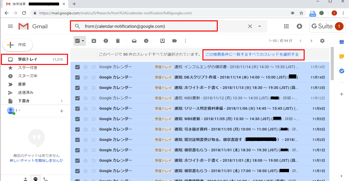
Task: Uncheck the WBS更新 11月12日 message
Action: point(78,98)
